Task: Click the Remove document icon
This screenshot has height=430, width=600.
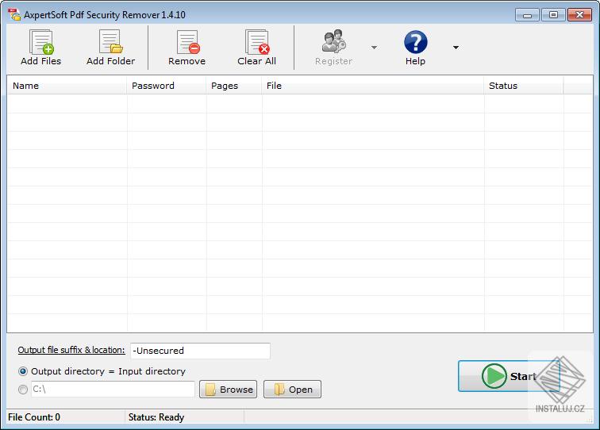Action: point(188,42)
